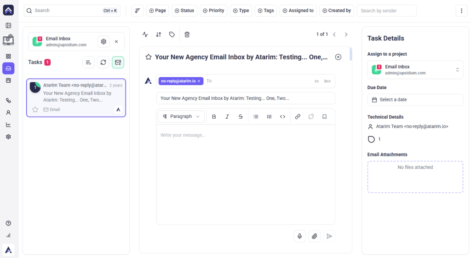This screenshot has width=471, height=258.
Task: Show the bcc field
Action: coord(327,81)
